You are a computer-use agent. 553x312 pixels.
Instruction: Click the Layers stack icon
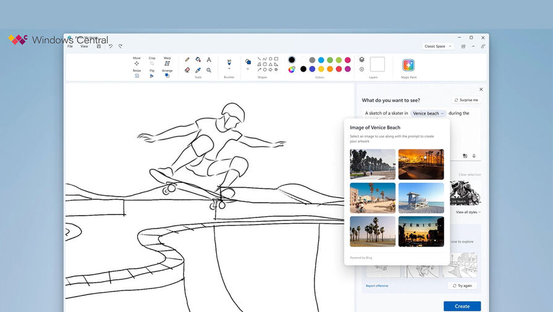click(x=361, y=59)
